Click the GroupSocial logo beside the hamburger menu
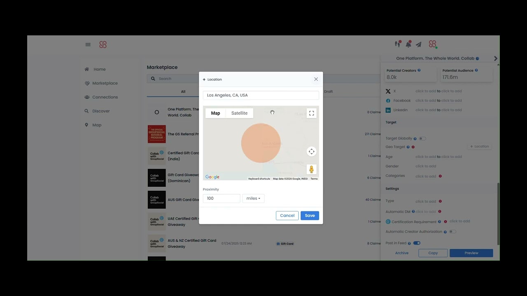 (x=103, y=44)
